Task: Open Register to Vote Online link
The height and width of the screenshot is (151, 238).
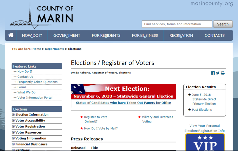Action: (95, 119)
